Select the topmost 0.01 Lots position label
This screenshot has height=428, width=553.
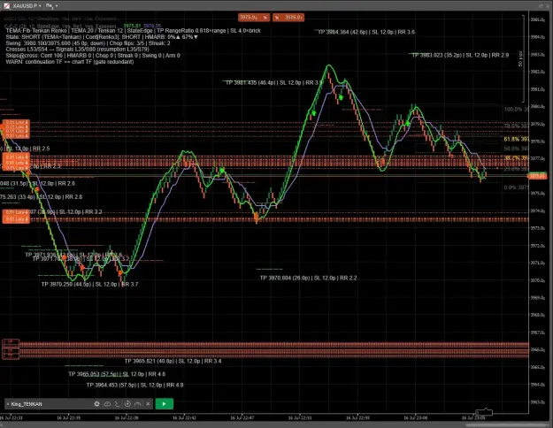point(16,122)
